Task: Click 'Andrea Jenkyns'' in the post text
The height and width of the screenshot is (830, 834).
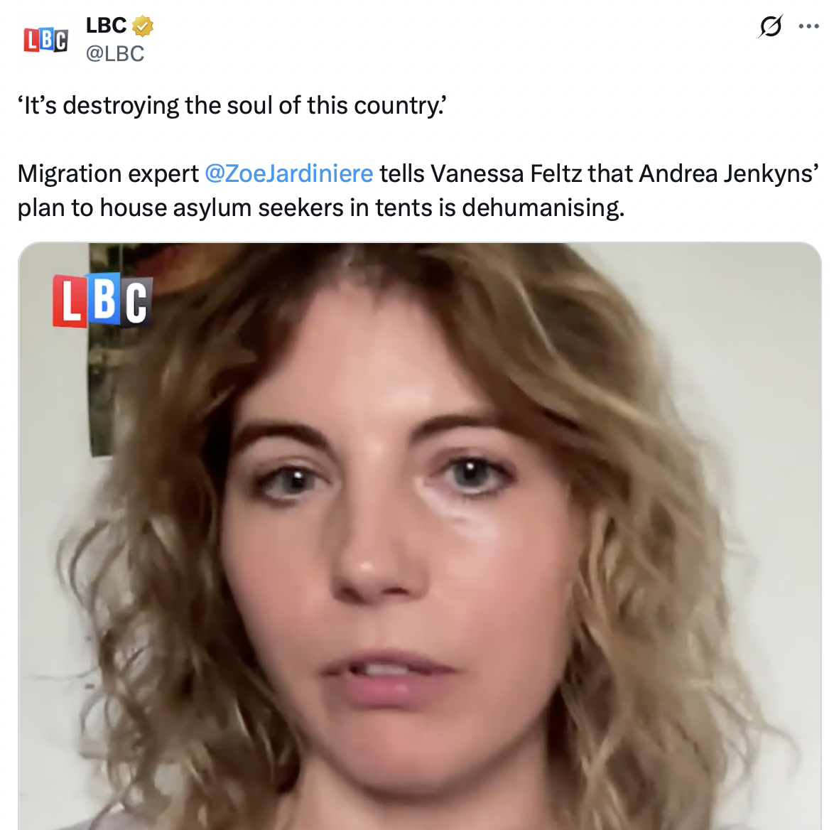Action: point(729,173)
